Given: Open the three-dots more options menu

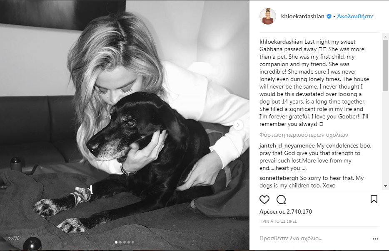Looking at the screenshot, I should 376,239.
